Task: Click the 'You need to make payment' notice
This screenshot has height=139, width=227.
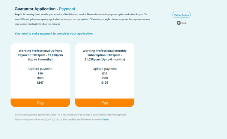Action: pyautogui.click(x=54, y=34)
